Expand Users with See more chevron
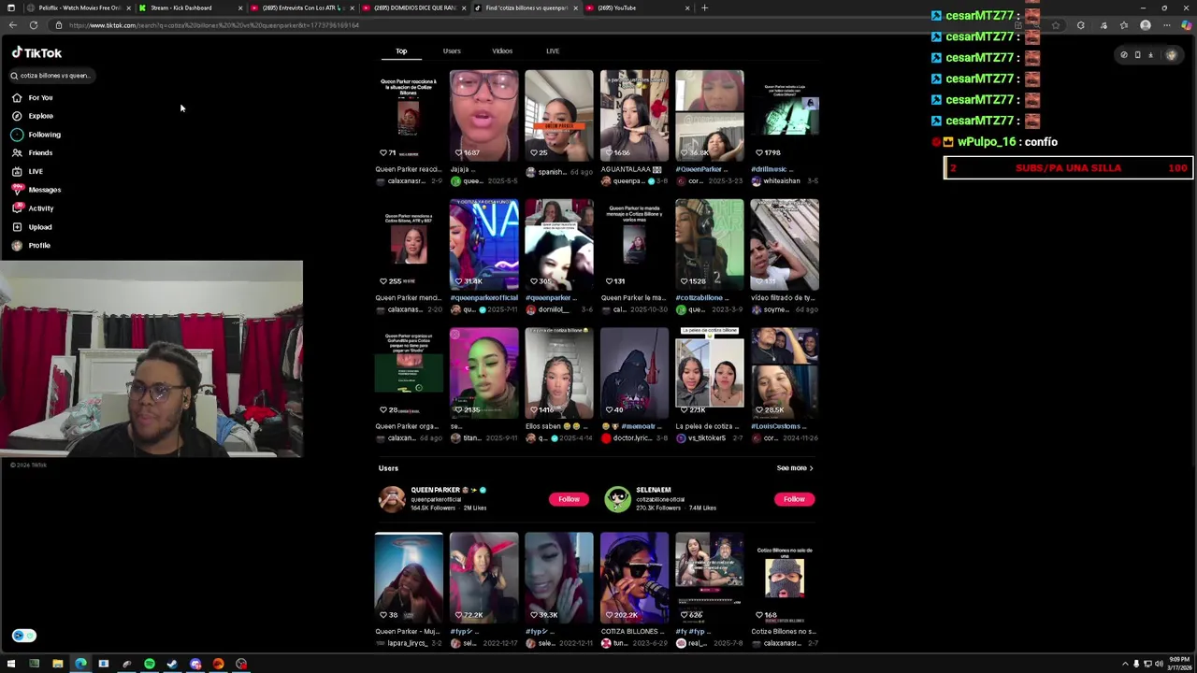This screenshot has width=1197, height=673. tap(795, 468)
